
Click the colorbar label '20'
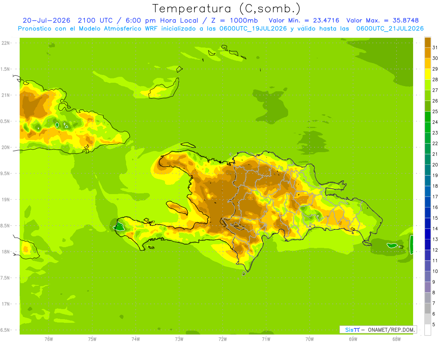click(435, 165)
